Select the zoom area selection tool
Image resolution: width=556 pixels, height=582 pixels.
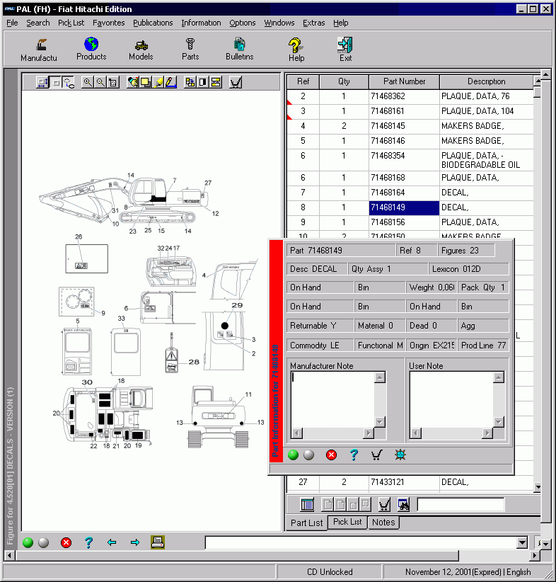(113, 82)
